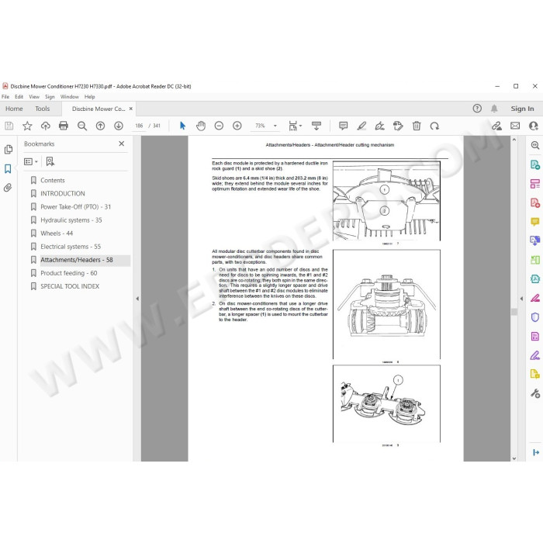
Task: Click the scroll down arrow
Action: (514, 458)
